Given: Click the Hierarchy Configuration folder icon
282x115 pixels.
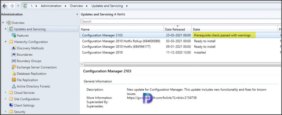Looking at the screenshot, I should click(x=11, y=42).
